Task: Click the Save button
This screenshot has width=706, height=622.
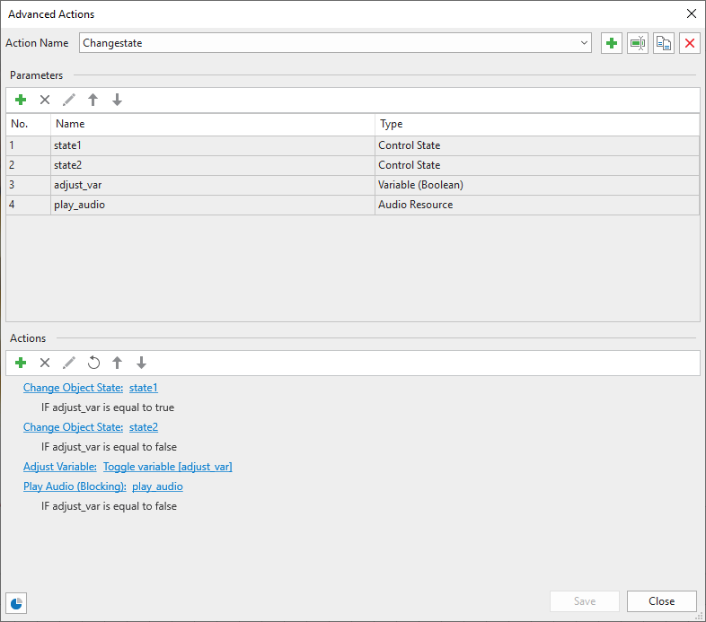Action: 585,601
